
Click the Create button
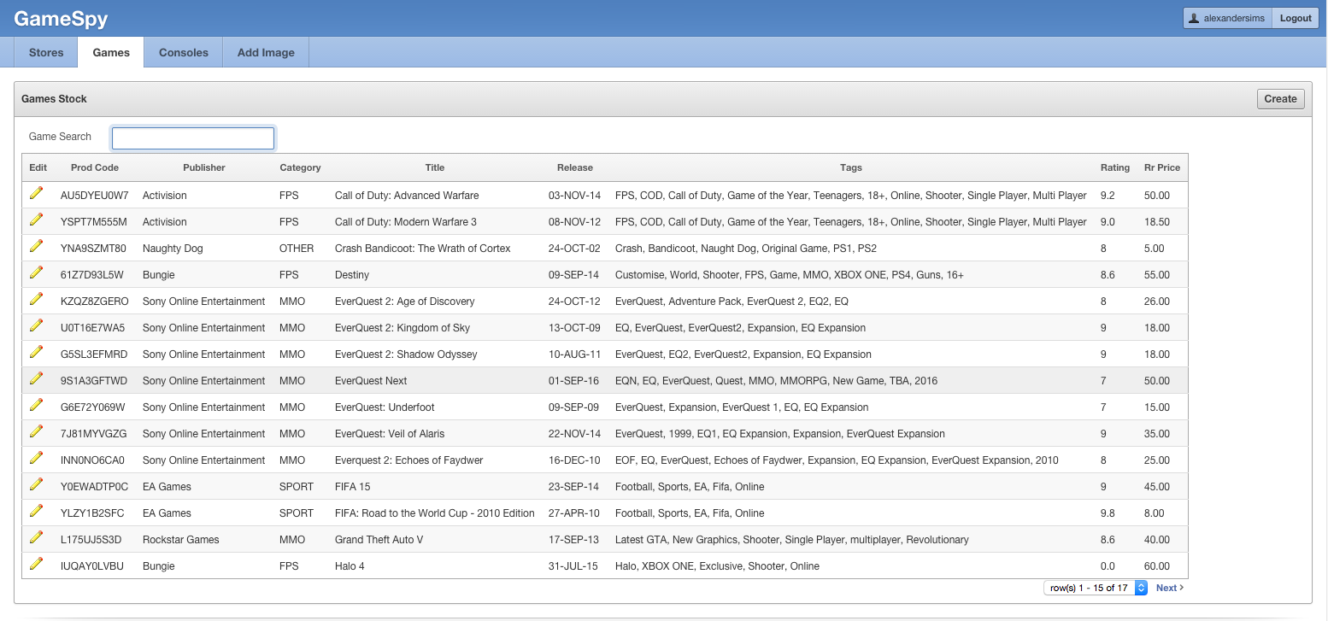[1281, 99]
